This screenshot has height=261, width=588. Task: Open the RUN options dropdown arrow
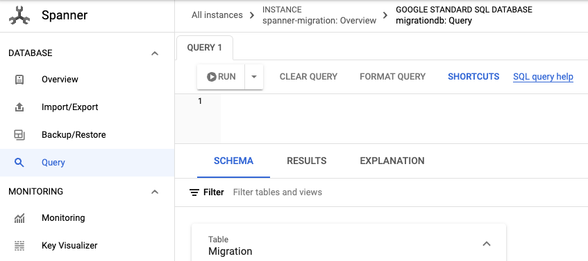[x=254, y=77]
